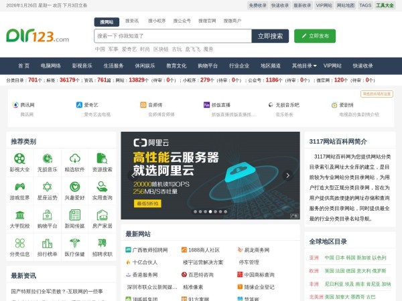This screenshot has height=301, width=402.
Task: Open the 星座运势 star icon
Action: pyautogui.click(x=48, y=187)
